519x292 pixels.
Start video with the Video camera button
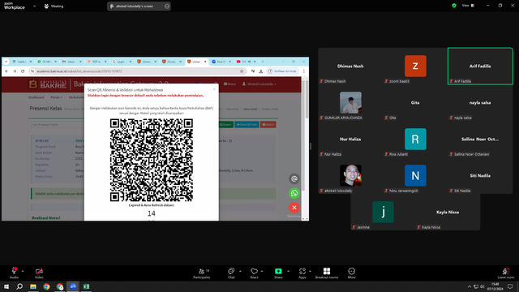[39, 273]
